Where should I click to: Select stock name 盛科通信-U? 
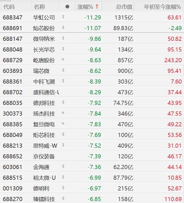pyautogui.click(x=46, y=92)
